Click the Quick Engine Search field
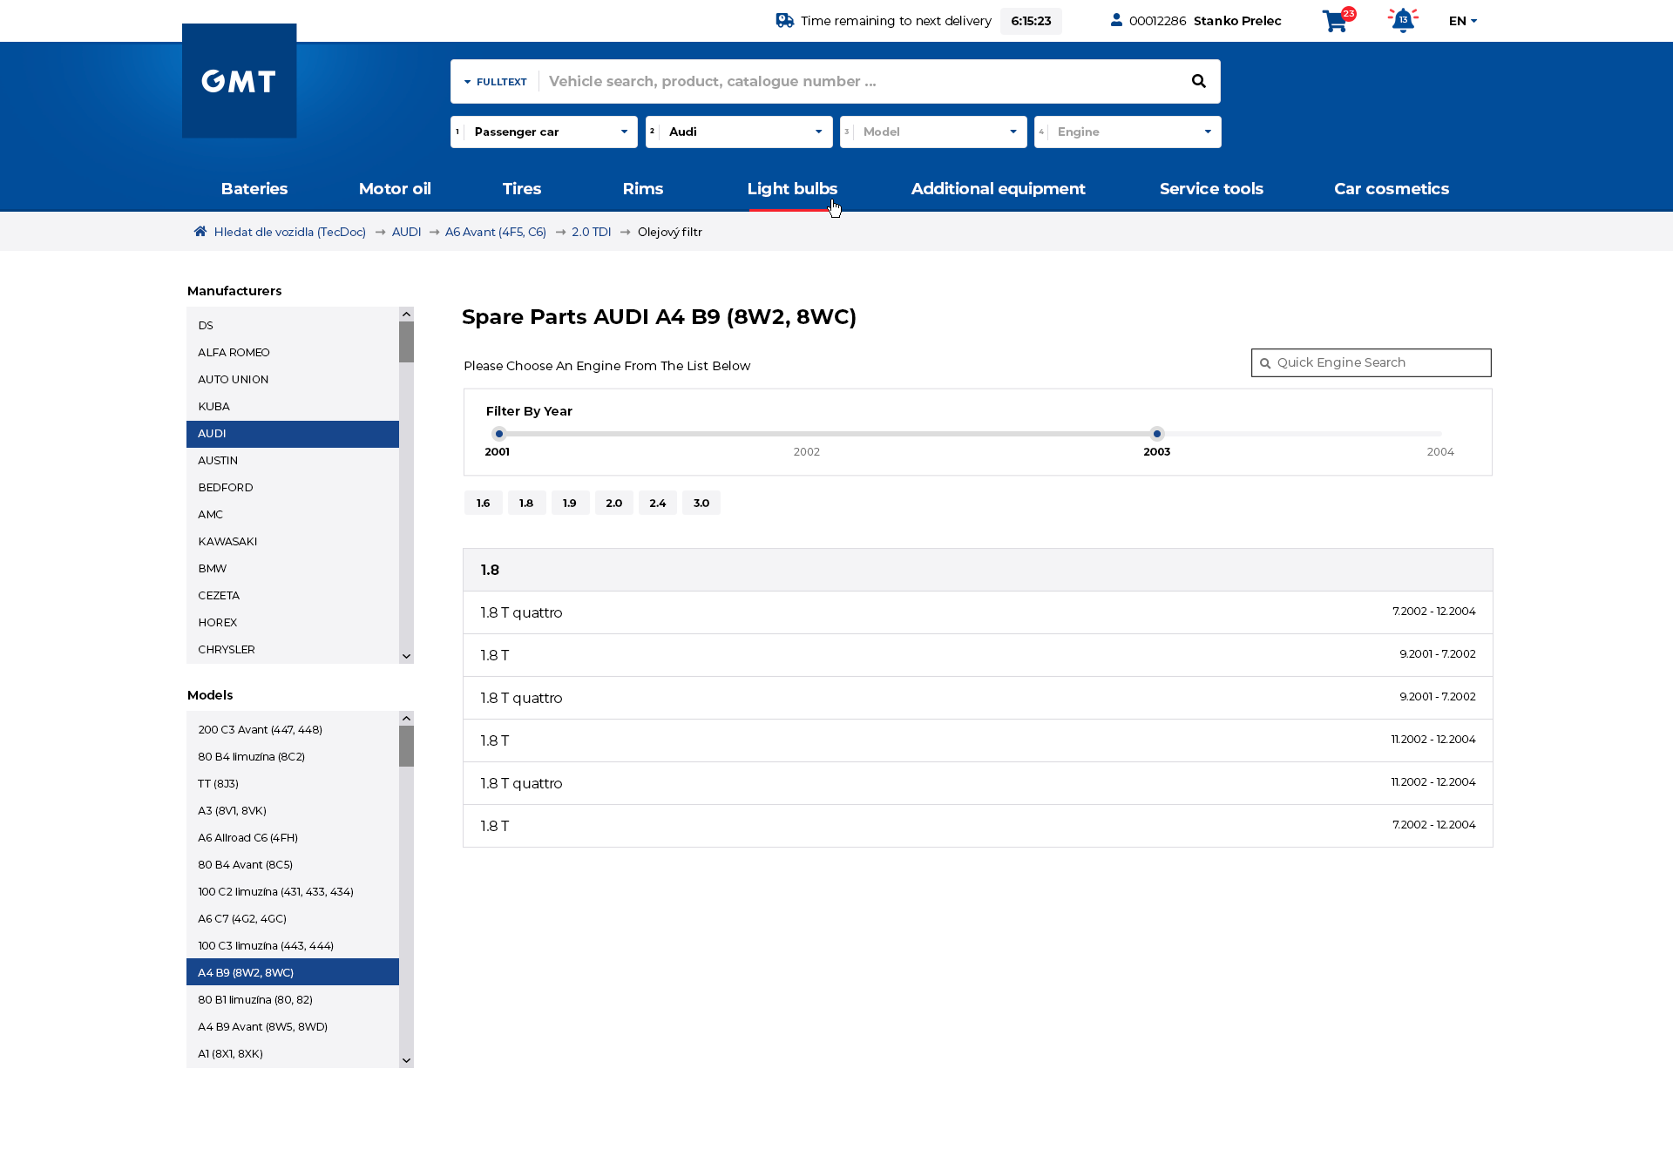 (x=1371, y=362)
